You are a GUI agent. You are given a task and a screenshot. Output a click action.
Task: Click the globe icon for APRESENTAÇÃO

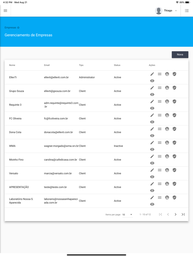pyautogui.click(x=167, y=184)
